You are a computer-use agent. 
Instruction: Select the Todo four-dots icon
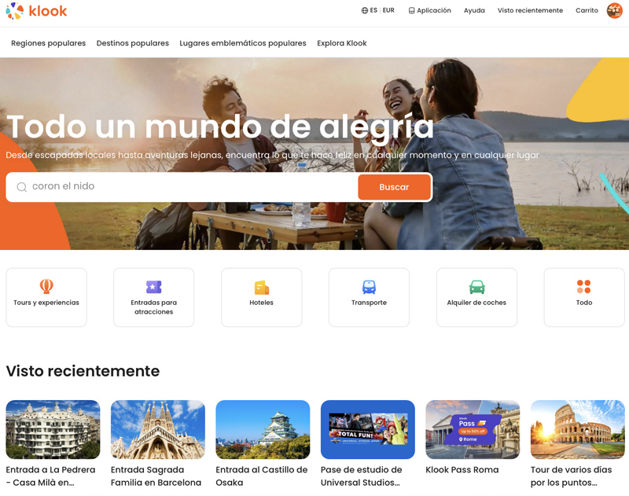pos(584,287)
